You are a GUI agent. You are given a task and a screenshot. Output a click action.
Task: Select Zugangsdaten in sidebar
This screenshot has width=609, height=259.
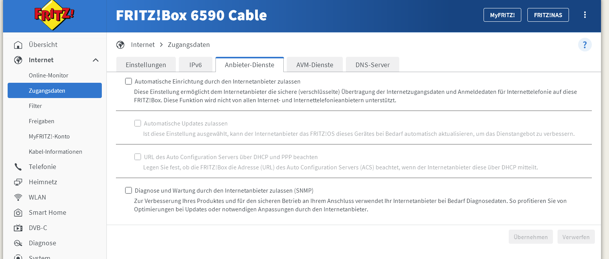pyautogui.click(x=55, y=90)
